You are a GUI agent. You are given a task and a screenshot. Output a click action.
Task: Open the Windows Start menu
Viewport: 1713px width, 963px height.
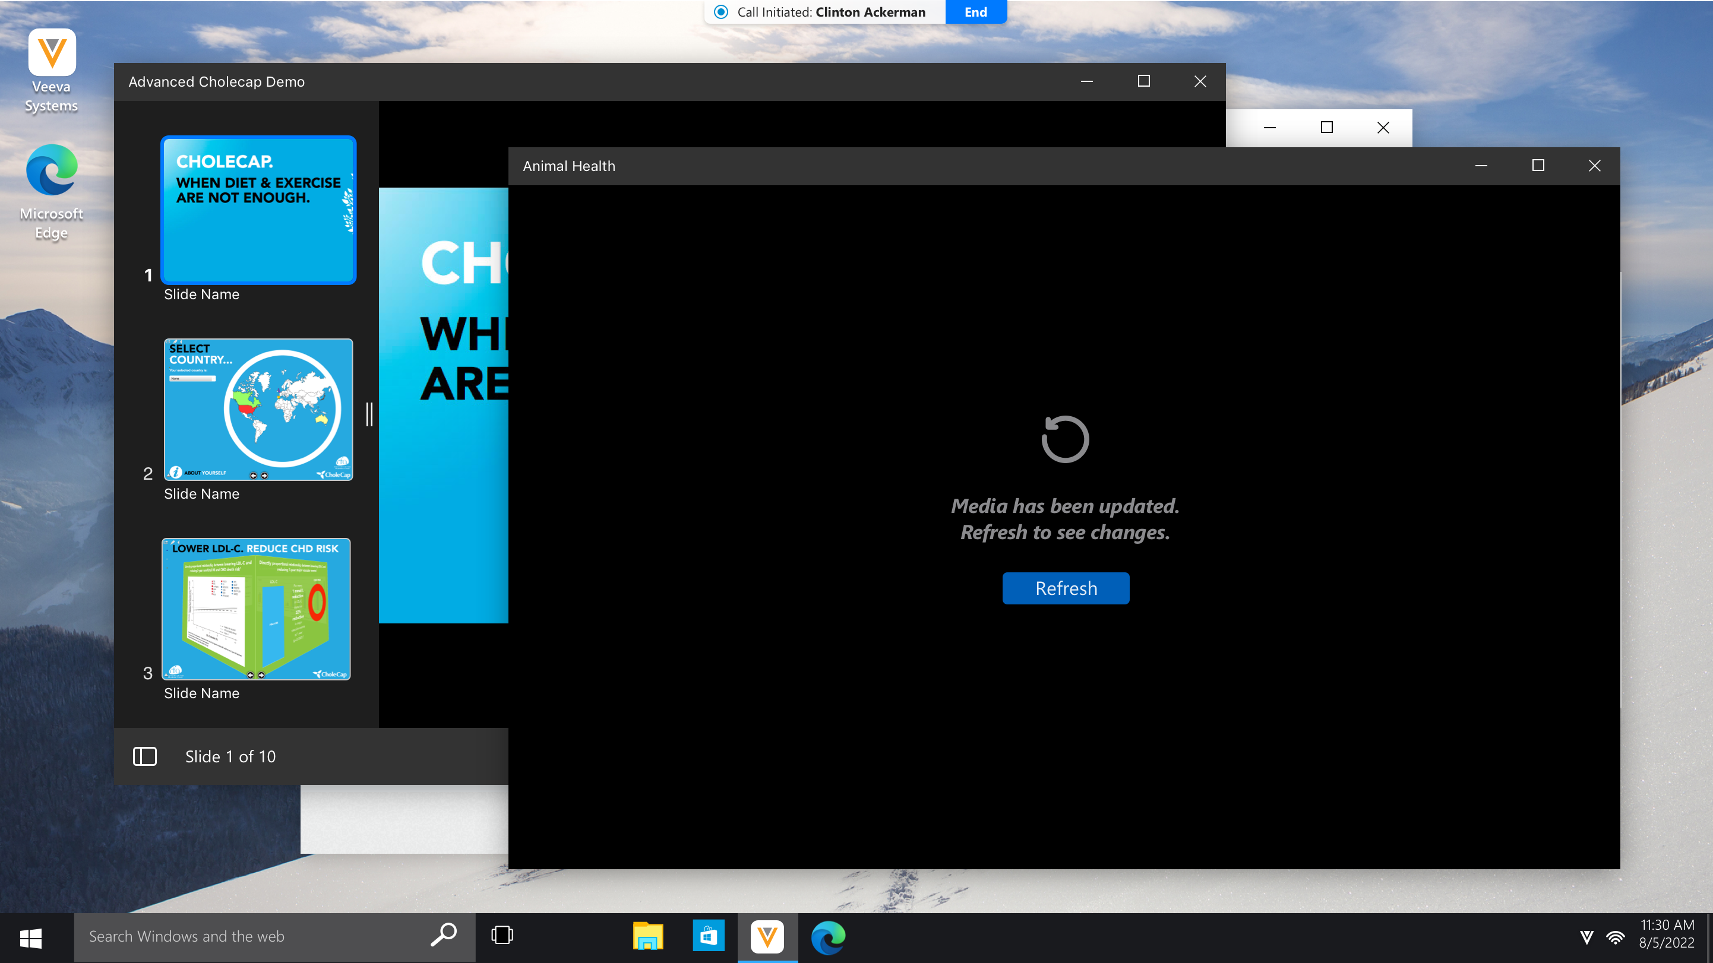coord(31,937)
